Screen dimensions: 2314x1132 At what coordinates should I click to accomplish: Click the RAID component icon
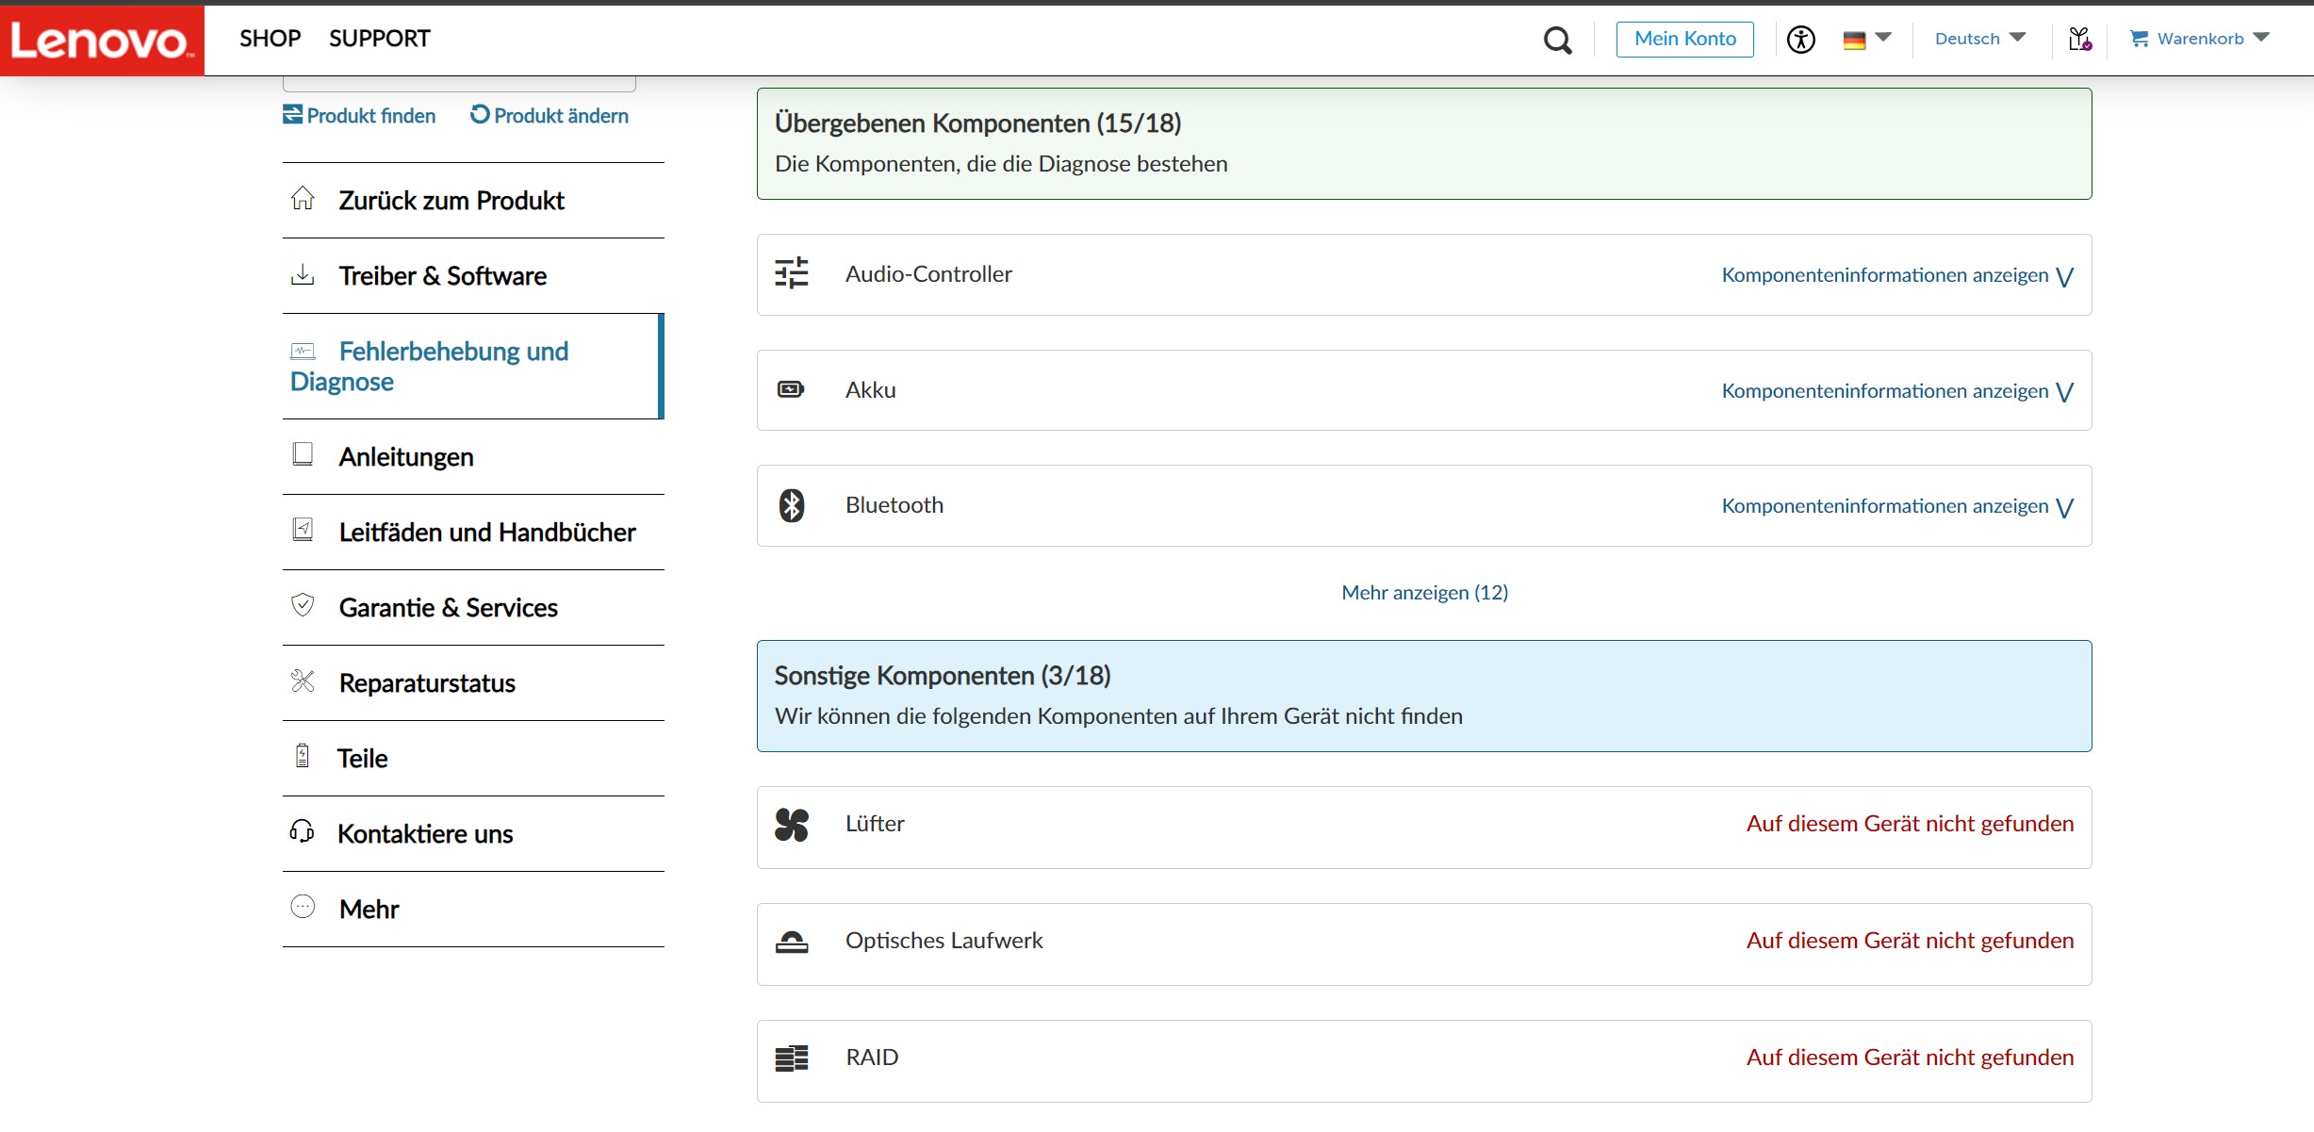(791, 1058)
